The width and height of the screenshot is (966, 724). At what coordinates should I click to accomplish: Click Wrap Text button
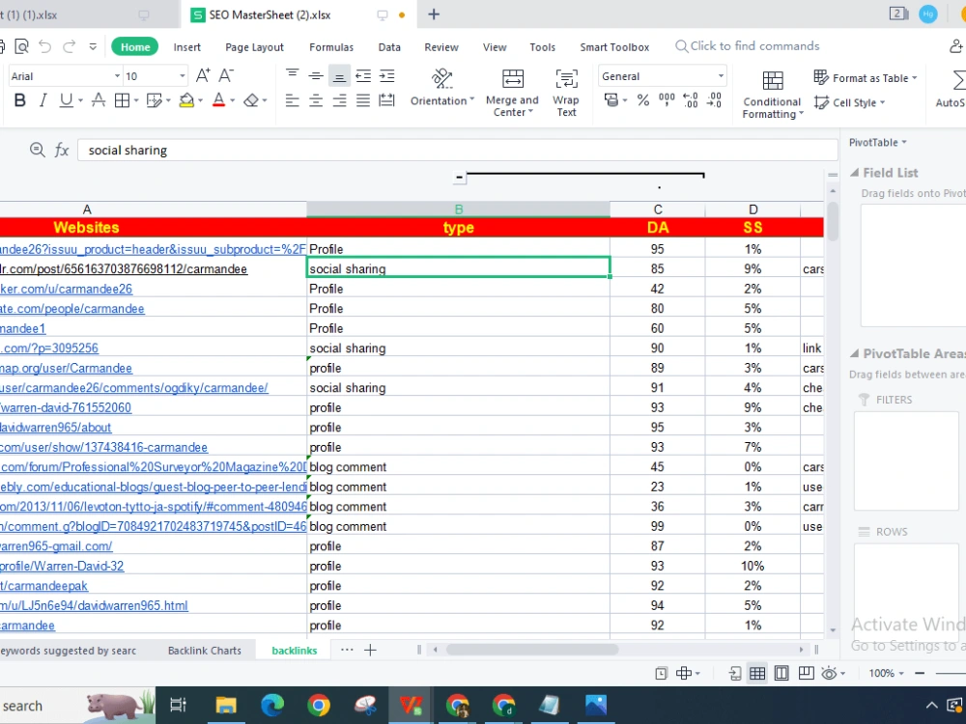pyautogui.click(x=566, y=93)
